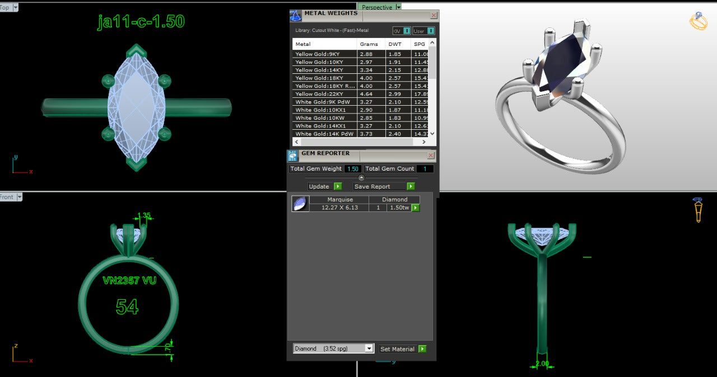This screenshot has height=377, width=717.
Task: Click the Diamond material header in gem row
Action: 395,199
